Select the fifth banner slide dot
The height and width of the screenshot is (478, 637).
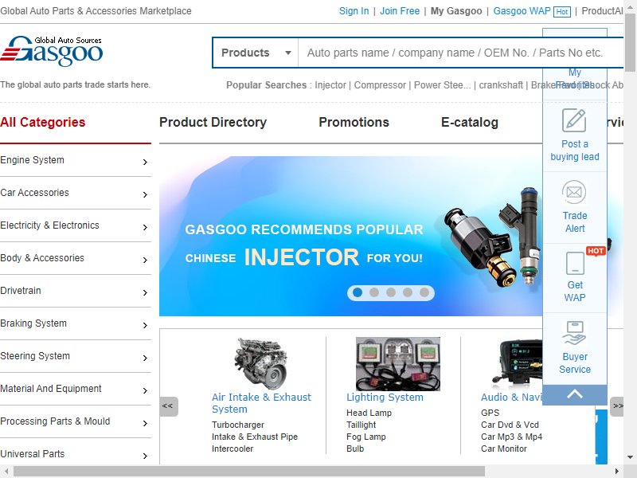pos(424,292)
